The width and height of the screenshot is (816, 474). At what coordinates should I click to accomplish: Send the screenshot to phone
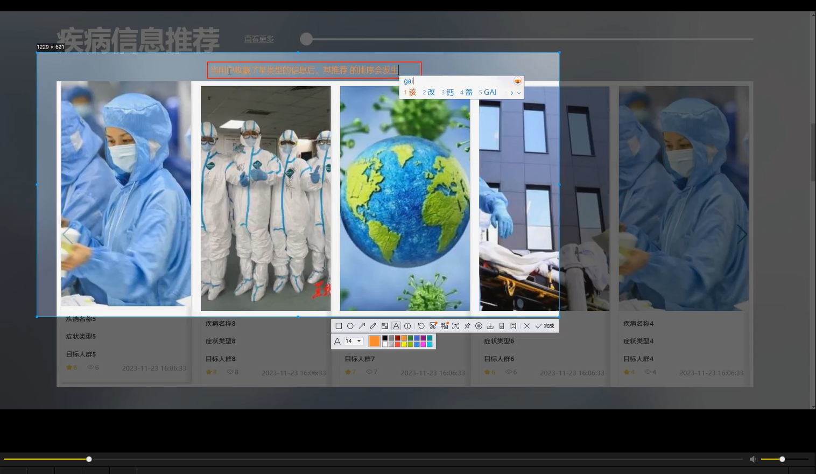pyautogui.click(x=502, y=326)
